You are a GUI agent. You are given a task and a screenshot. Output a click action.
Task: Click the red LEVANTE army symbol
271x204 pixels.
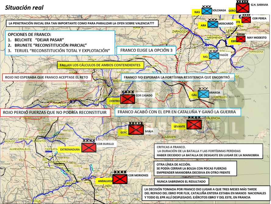pyautogui.click(x=194, y=125)
